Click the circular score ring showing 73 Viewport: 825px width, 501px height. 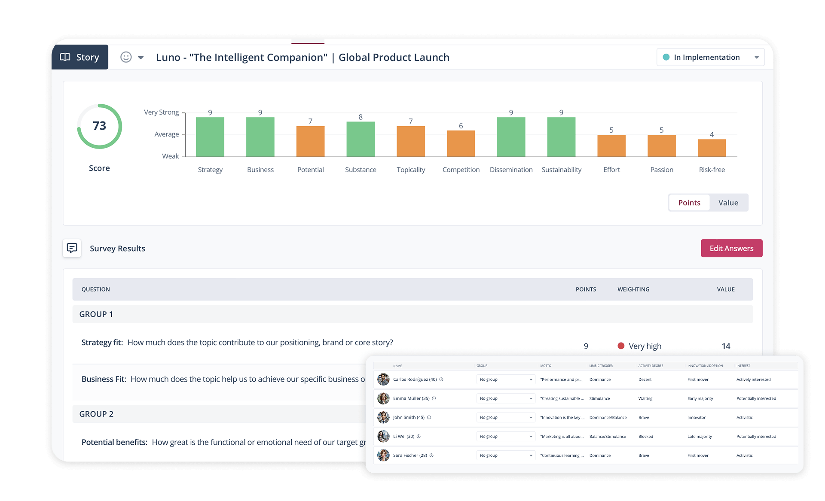point(99,126)
